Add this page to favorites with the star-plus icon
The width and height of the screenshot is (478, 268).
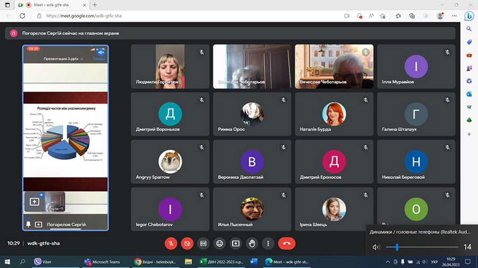(x=383, y=16)
